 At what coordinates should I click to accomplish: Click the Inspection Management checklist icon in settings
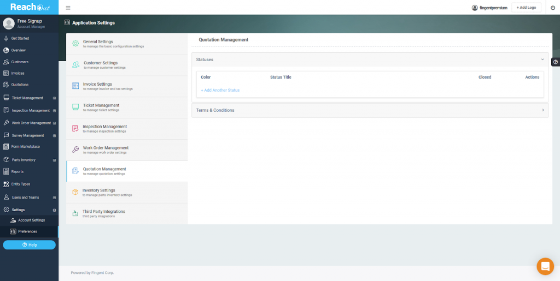(x=75, y=128)
